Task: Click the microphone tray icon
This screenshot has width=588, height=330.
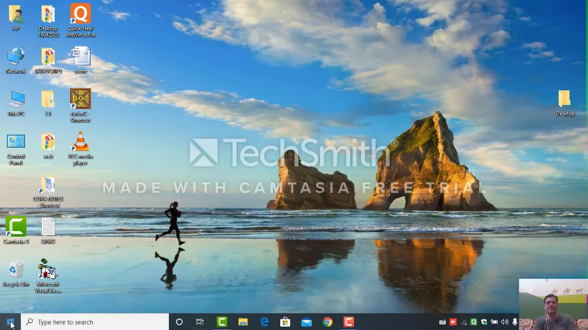Action: (x=515, y=322)
